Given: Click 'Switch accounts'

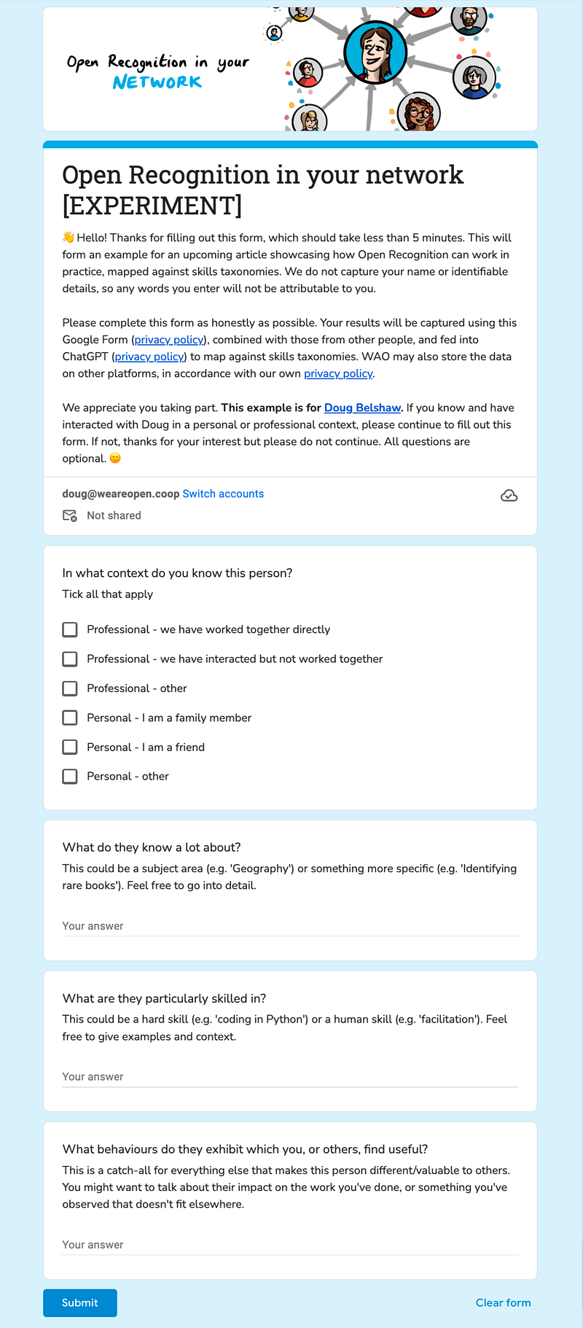Looking at the screenshot, I should (223, 494).
